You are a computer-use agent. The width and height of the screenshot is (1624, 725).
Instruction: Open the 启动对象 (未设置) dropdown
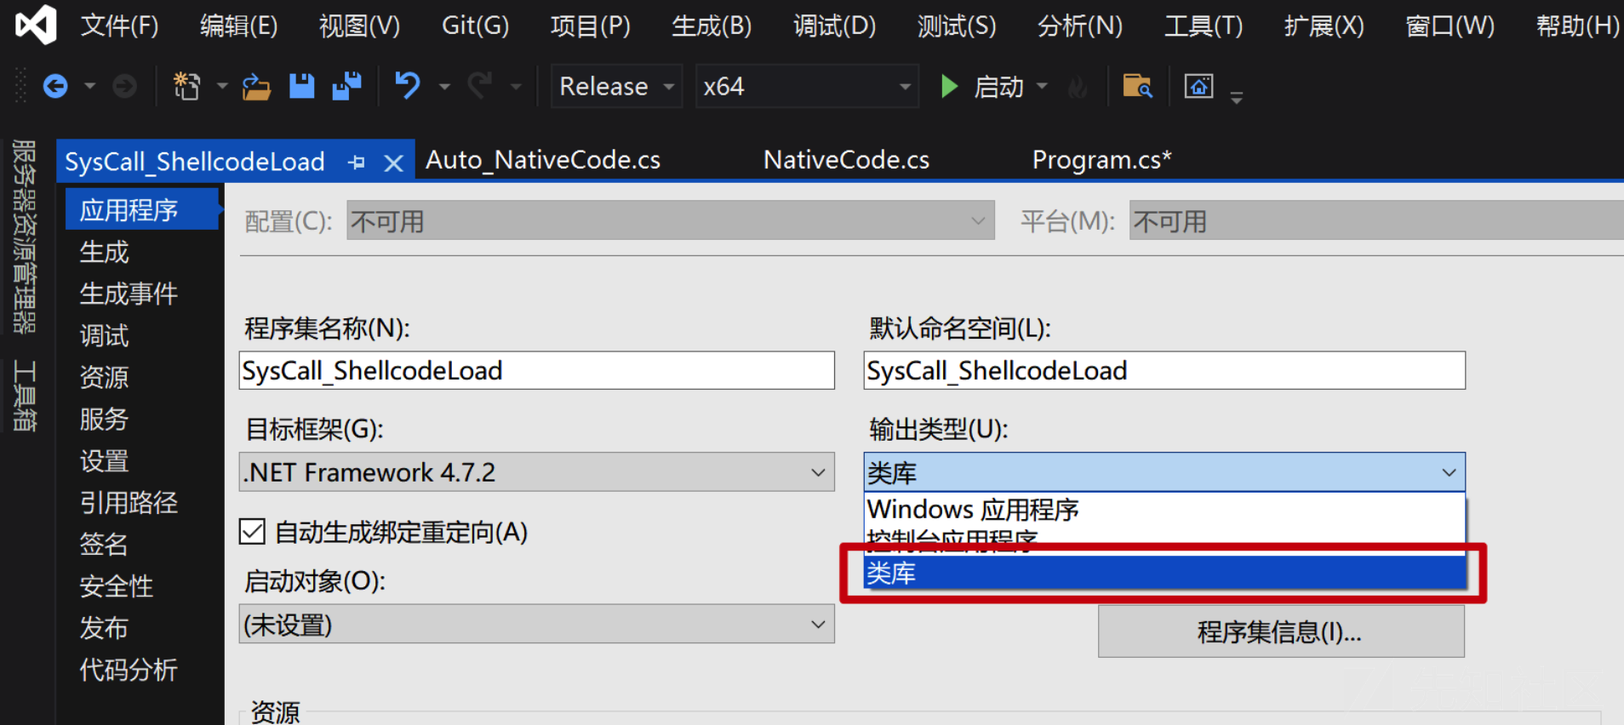pos(536,625)
